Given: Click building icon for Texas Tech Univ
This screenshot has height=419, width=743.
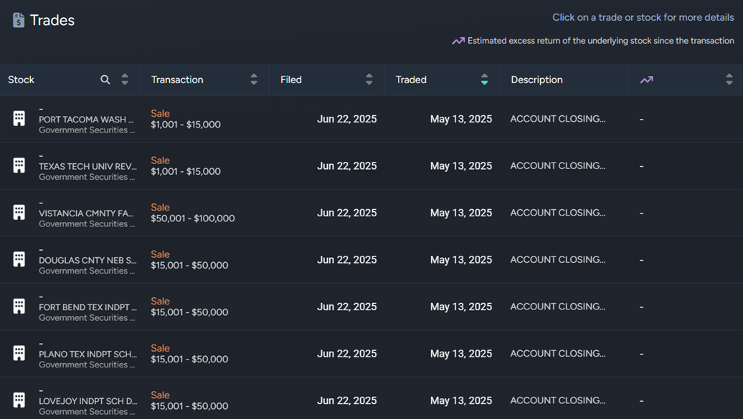Looking at the screenshot, I should (19, 165).
